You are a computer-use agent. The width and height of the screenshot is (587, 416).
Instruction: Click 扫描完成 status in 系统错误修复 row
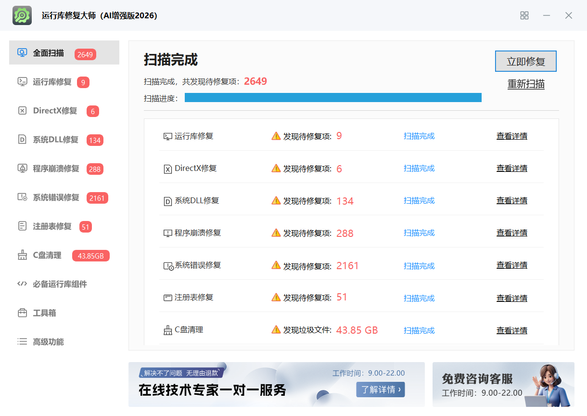(419, 266)
